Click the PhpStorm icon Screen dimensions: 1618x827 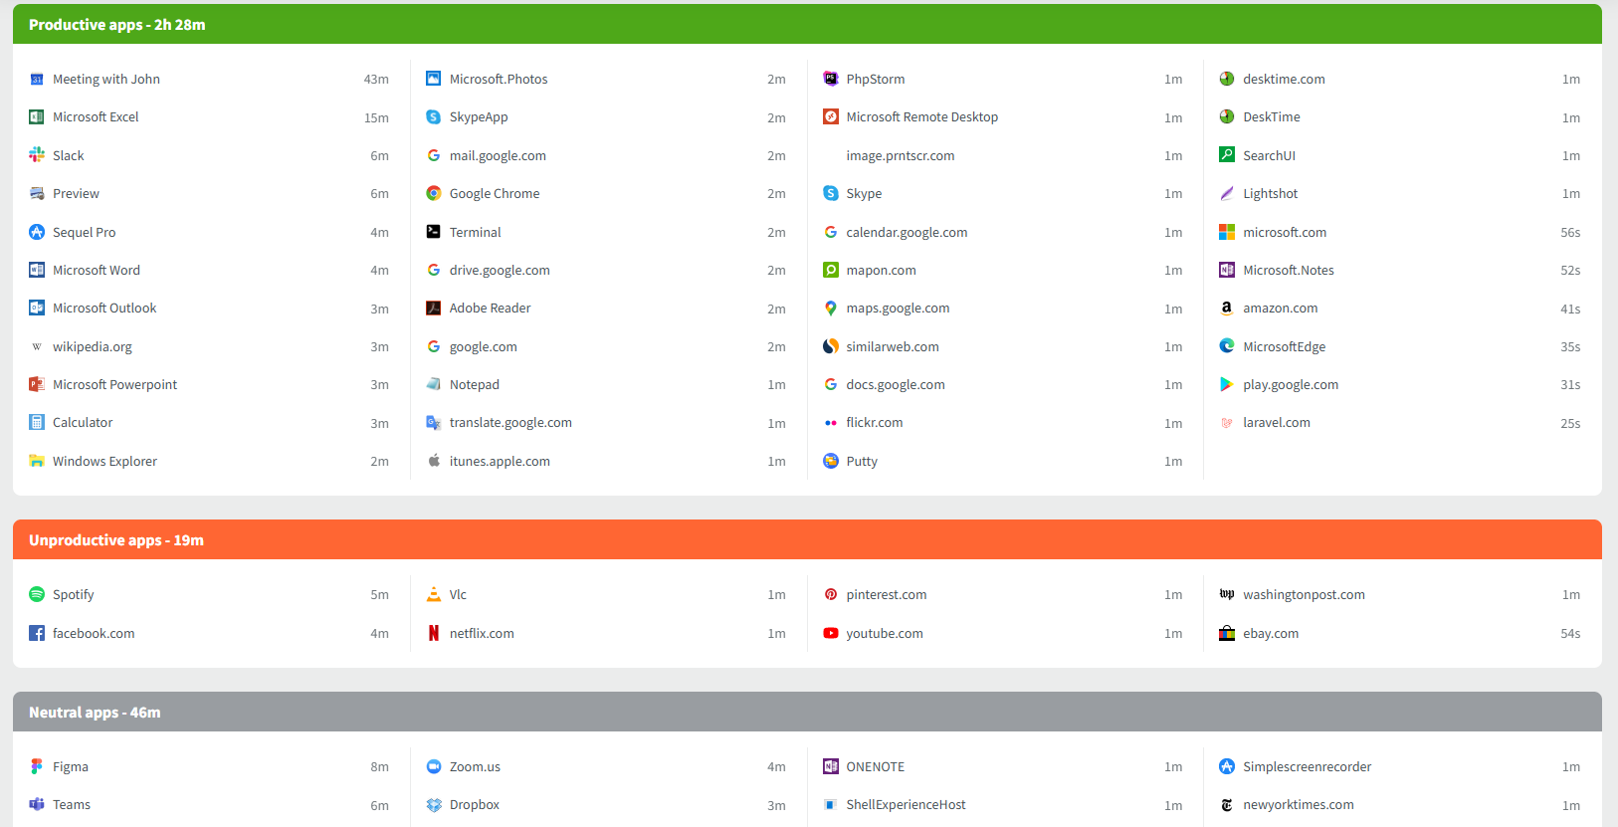[831, 80]
